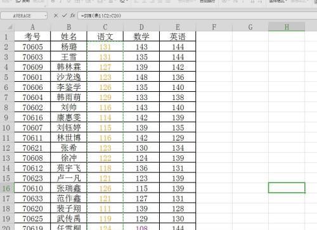Select exam number cell 70605
This screenshot has width=317, height=230.
pyautogui.click(x=32, y=47)
